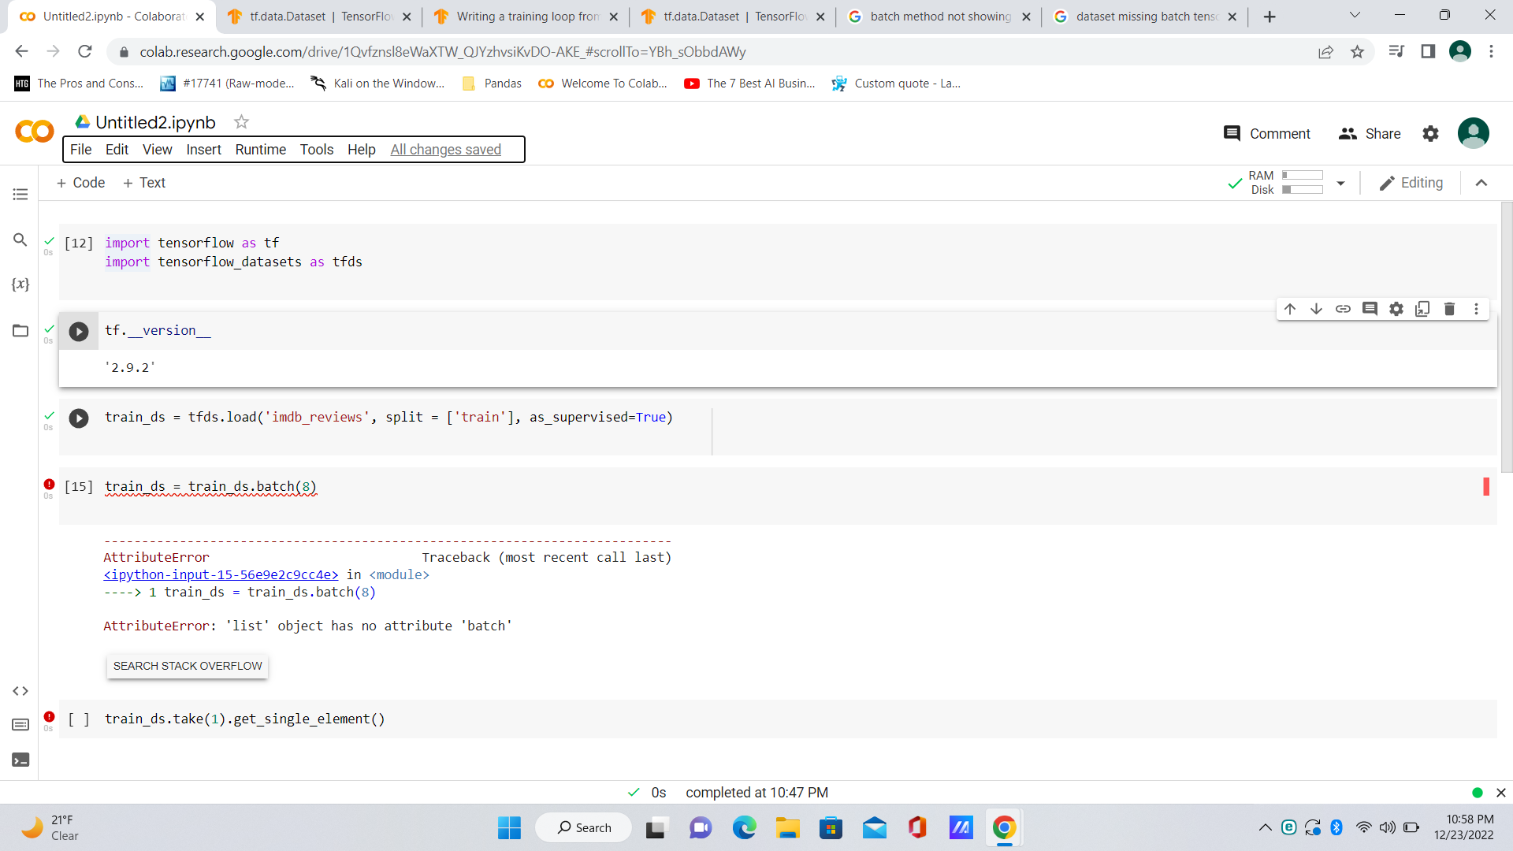Copy link to cell icon
The height and width of the screenshot is (851, 1513).
pos(1343,309)
